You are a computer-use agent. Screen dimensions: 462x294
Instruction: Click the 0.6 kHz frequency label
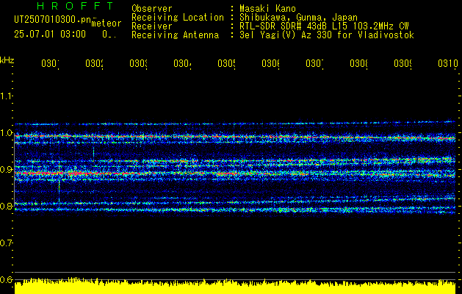6,279
